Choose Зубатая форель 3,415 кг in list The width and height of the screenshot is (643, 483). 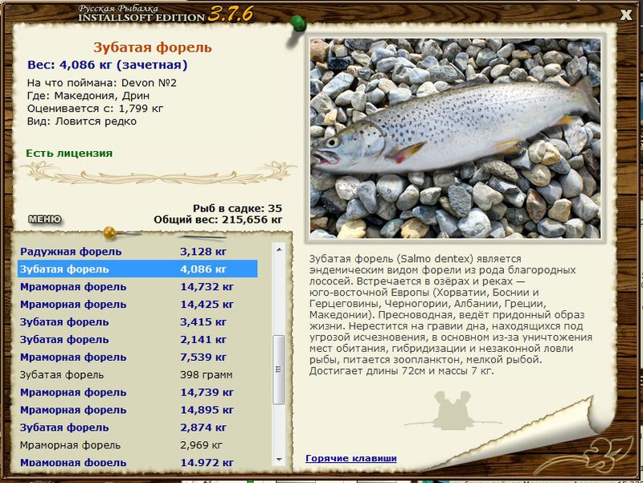137,321
